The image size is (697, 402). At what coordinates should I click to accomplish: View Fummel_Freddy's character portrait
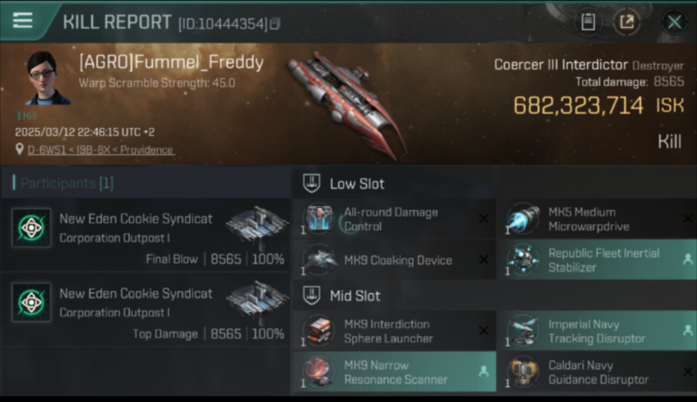(47, 78)
